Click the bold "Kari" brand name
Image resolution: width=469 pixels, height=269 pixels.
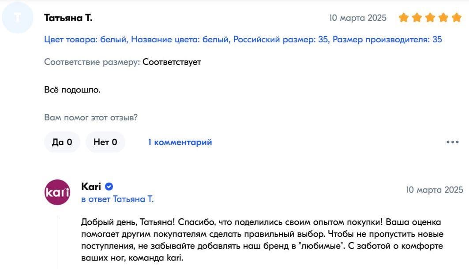pyautogui.click(x=91, y=187)
